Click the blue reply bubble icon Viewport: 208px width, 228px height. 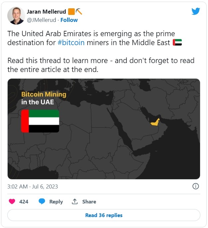(x=42, y=201)
